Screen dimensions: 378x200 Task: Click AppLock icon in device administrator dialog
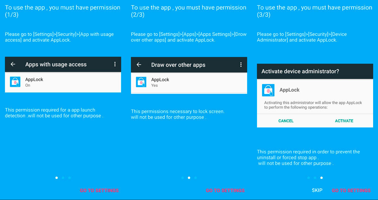(268, 91)
